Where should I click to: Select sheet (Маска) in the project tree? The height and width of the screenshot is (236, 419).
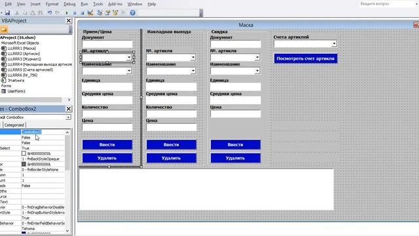coord(22,49)
